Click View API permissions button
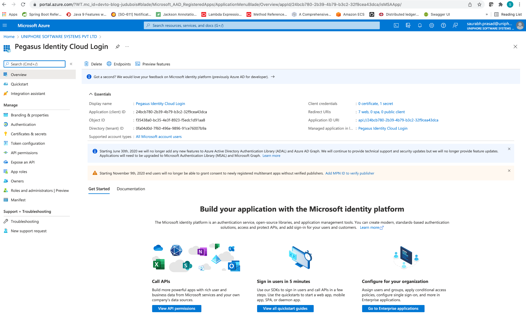This screenshot has height=314, width=526. pyautogui.click(x=177, y=308)
